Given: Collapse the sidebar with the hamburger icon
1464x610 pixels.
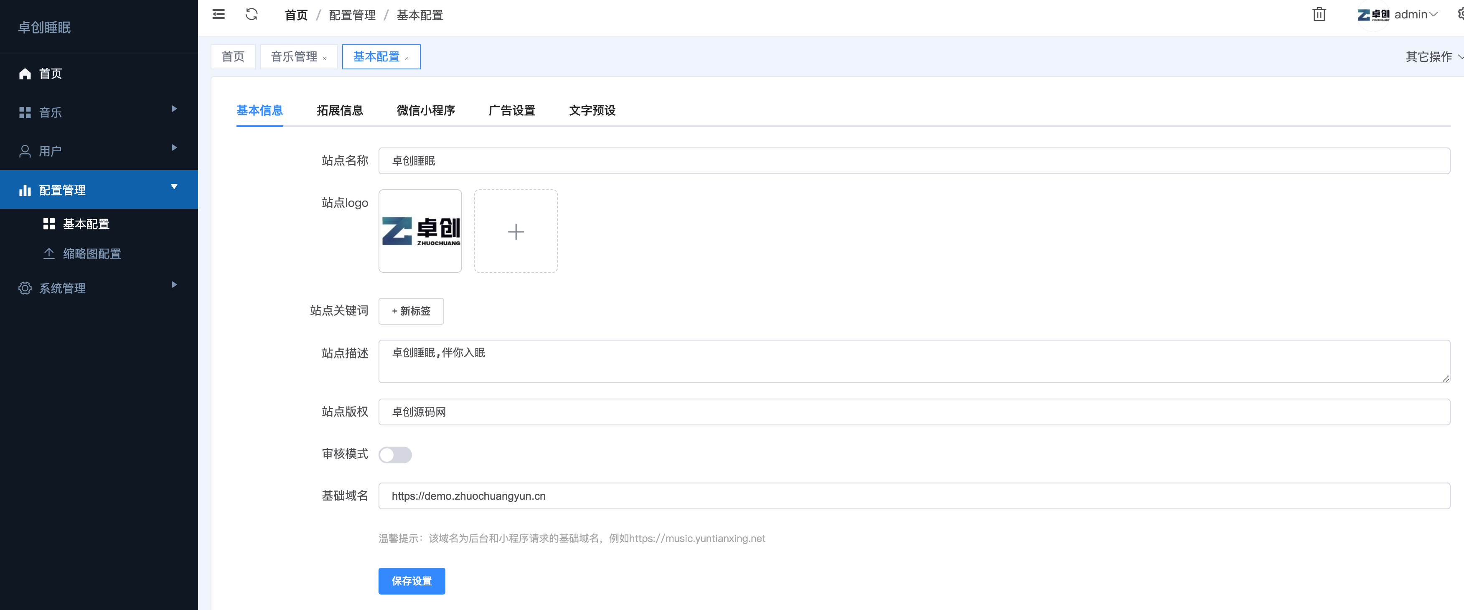Looking at the screenshot, I should (218, 15).
